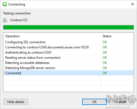This screenshot has width=137, height=109.
Task: Select the Detecting accessible databases row
Action: [x=68, y=63]
